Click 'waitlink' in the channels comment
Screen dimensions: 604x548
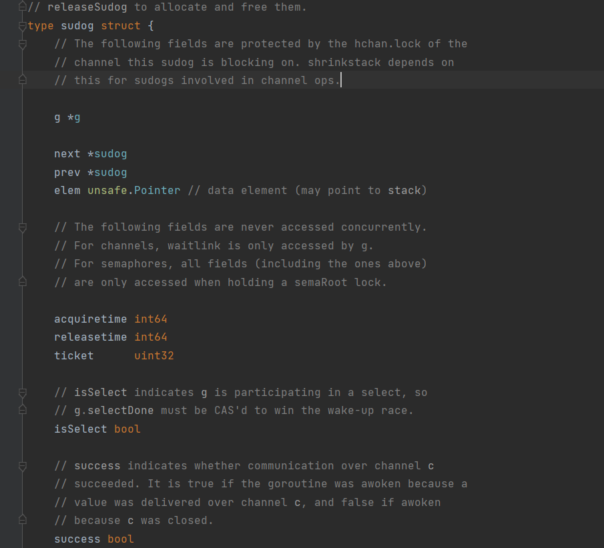tap(194, 245)
